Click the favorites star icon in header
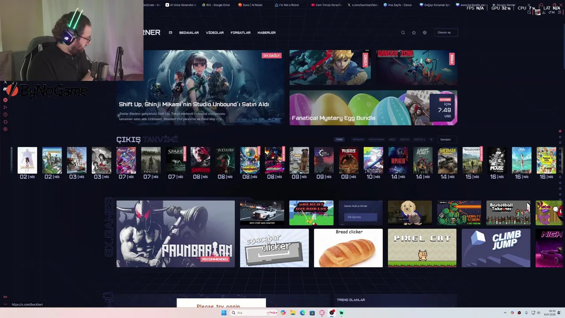565x318 pixels. 414,33
